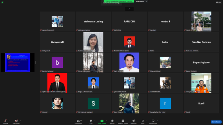The height and width of the screenshot is (125, 223).
Task: Open Breakout Rooms
Action: 123,122
